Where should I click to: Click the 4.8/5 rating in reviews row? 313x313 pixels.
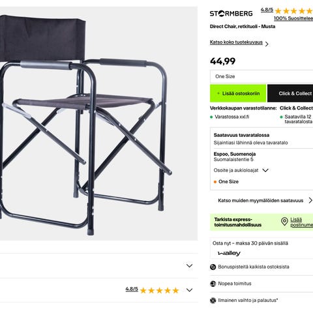click(132, 289)
